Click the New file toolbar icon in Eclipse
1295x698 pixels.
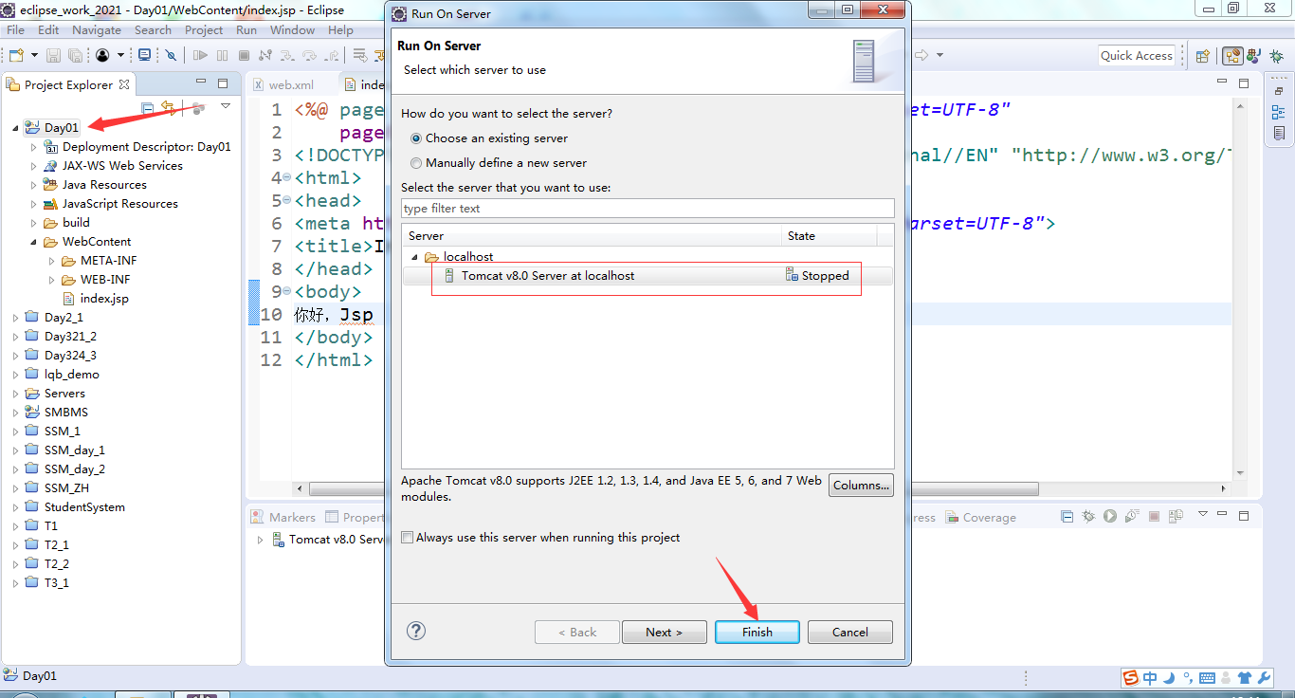coord(16,56)
